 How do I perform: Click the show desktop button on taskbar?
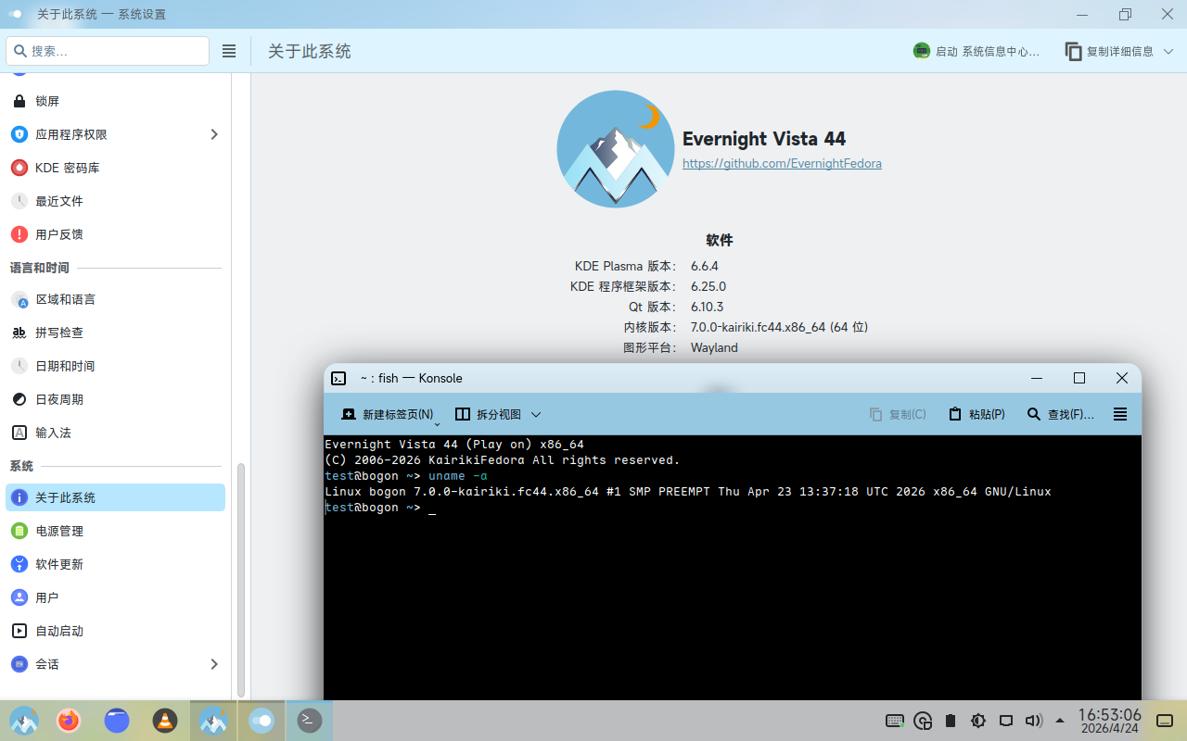1166,721
